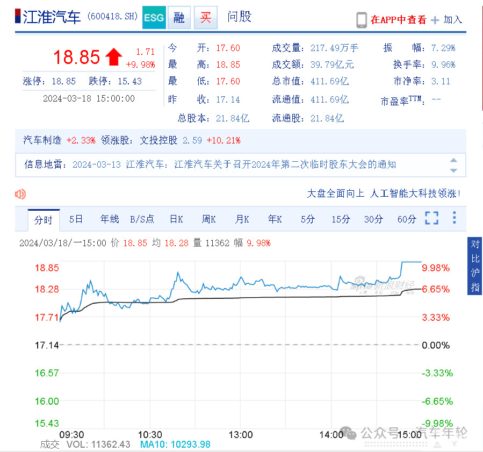Click the ESG badge icon
Screen dimensions: 483x452
coord(154,18)
